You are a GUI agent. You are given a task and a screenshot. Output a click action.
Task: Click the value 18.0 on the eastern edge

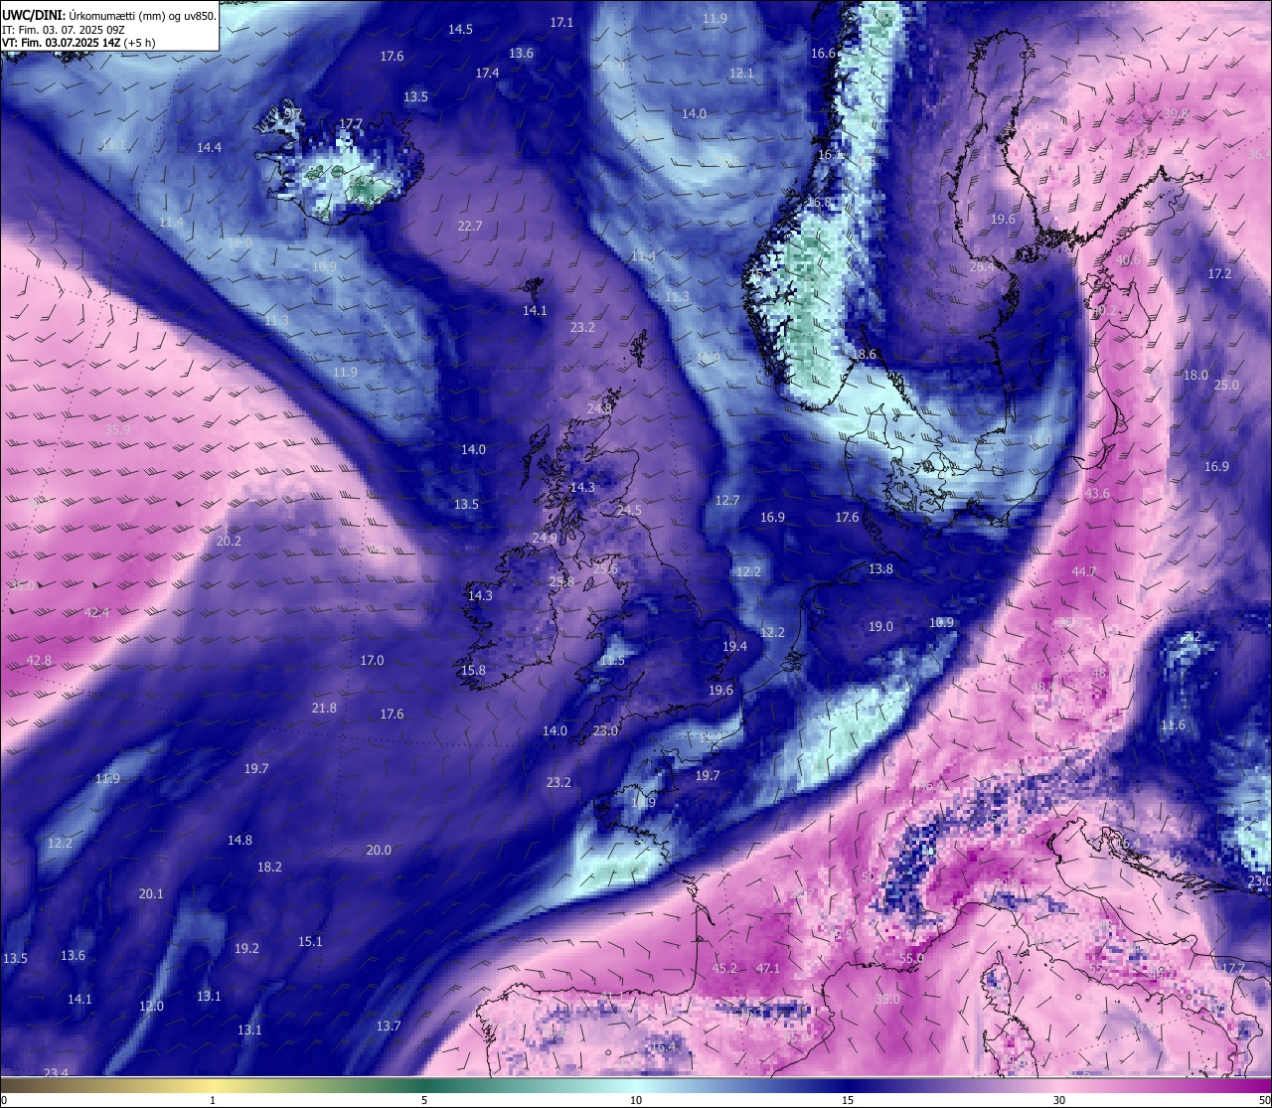[1195, 375]
